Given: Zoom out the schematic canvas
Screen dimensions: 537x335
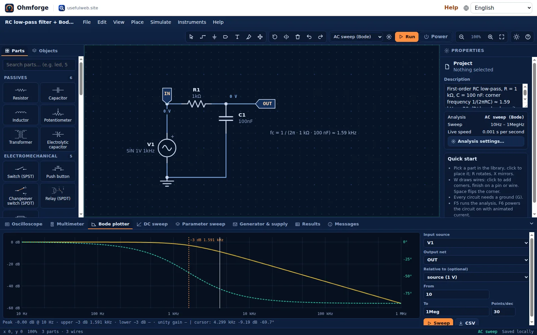Looking at the screenshot, I should click(461, 37).
